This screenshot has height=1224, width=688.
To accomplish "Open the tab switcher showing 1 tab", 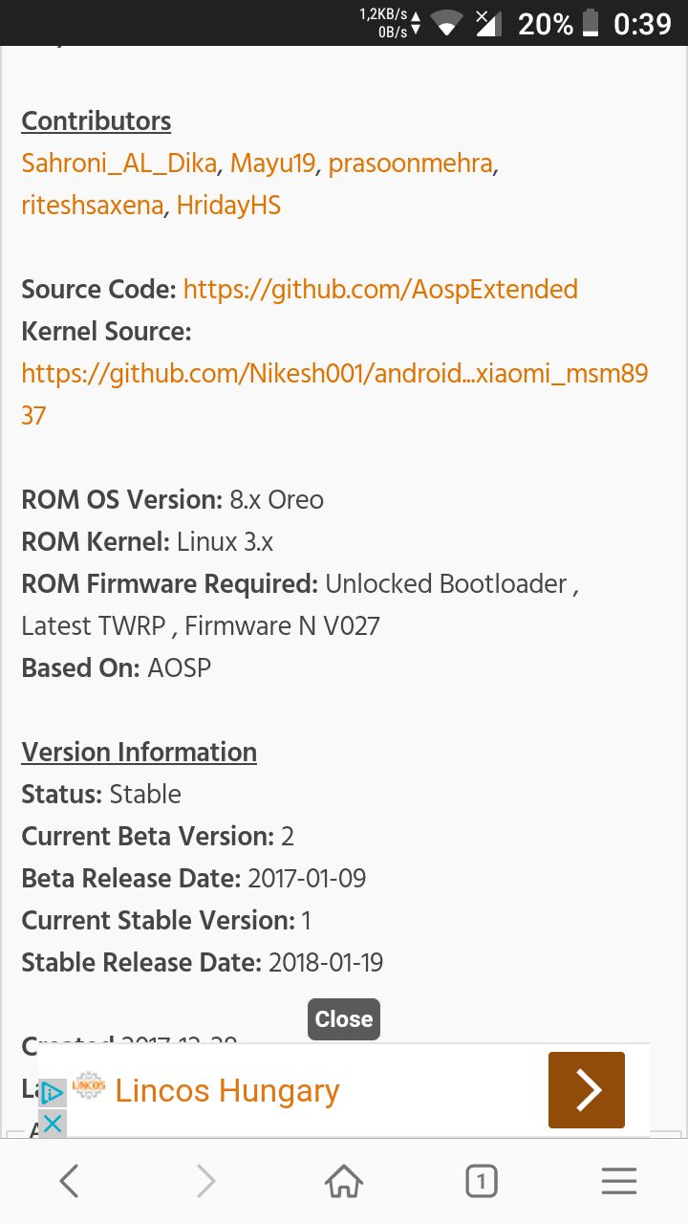I will tap(482, 1182).
